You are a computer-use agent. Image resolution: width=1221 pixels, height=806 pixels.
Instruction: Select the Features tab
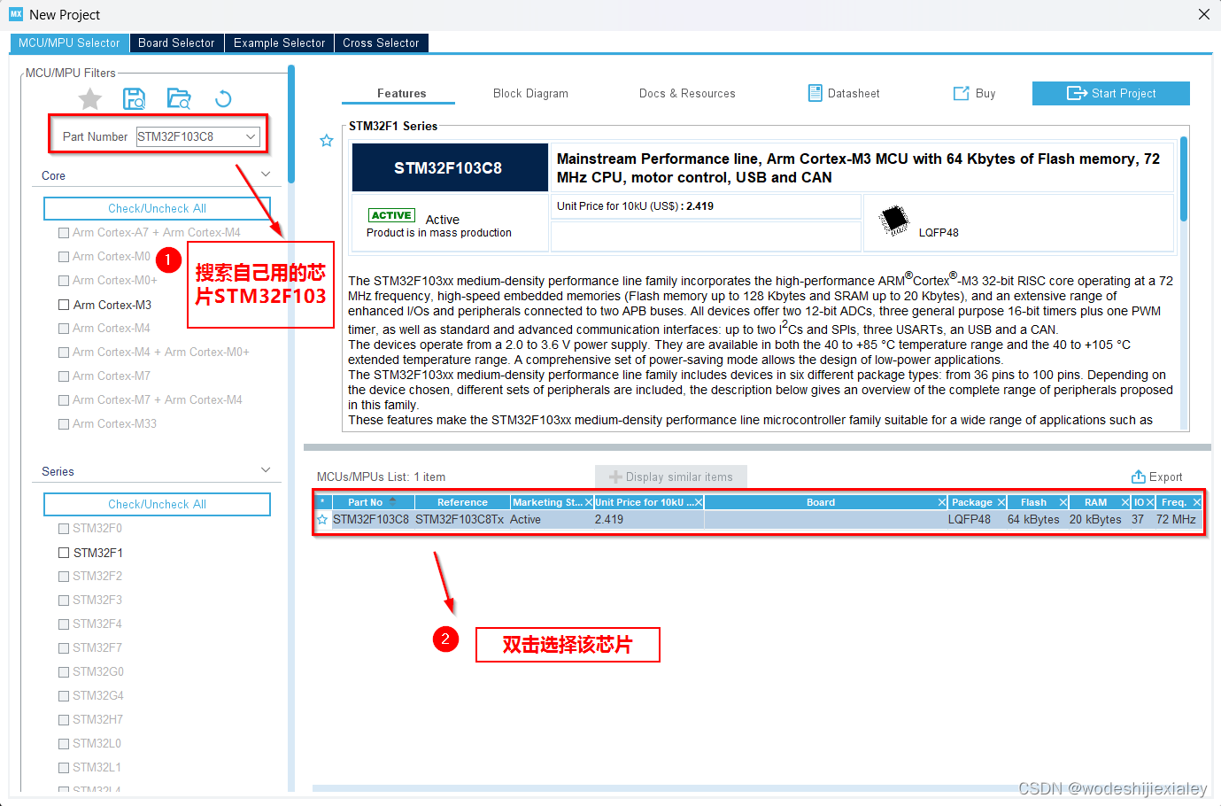401,93
